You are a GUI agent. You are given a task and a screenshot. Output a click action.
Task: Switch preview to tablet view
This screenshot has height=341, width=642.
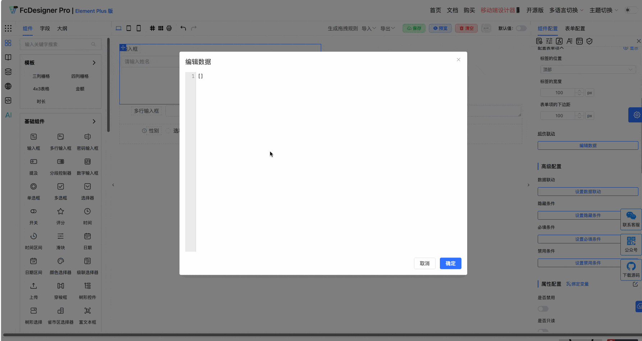coord(128,28)
